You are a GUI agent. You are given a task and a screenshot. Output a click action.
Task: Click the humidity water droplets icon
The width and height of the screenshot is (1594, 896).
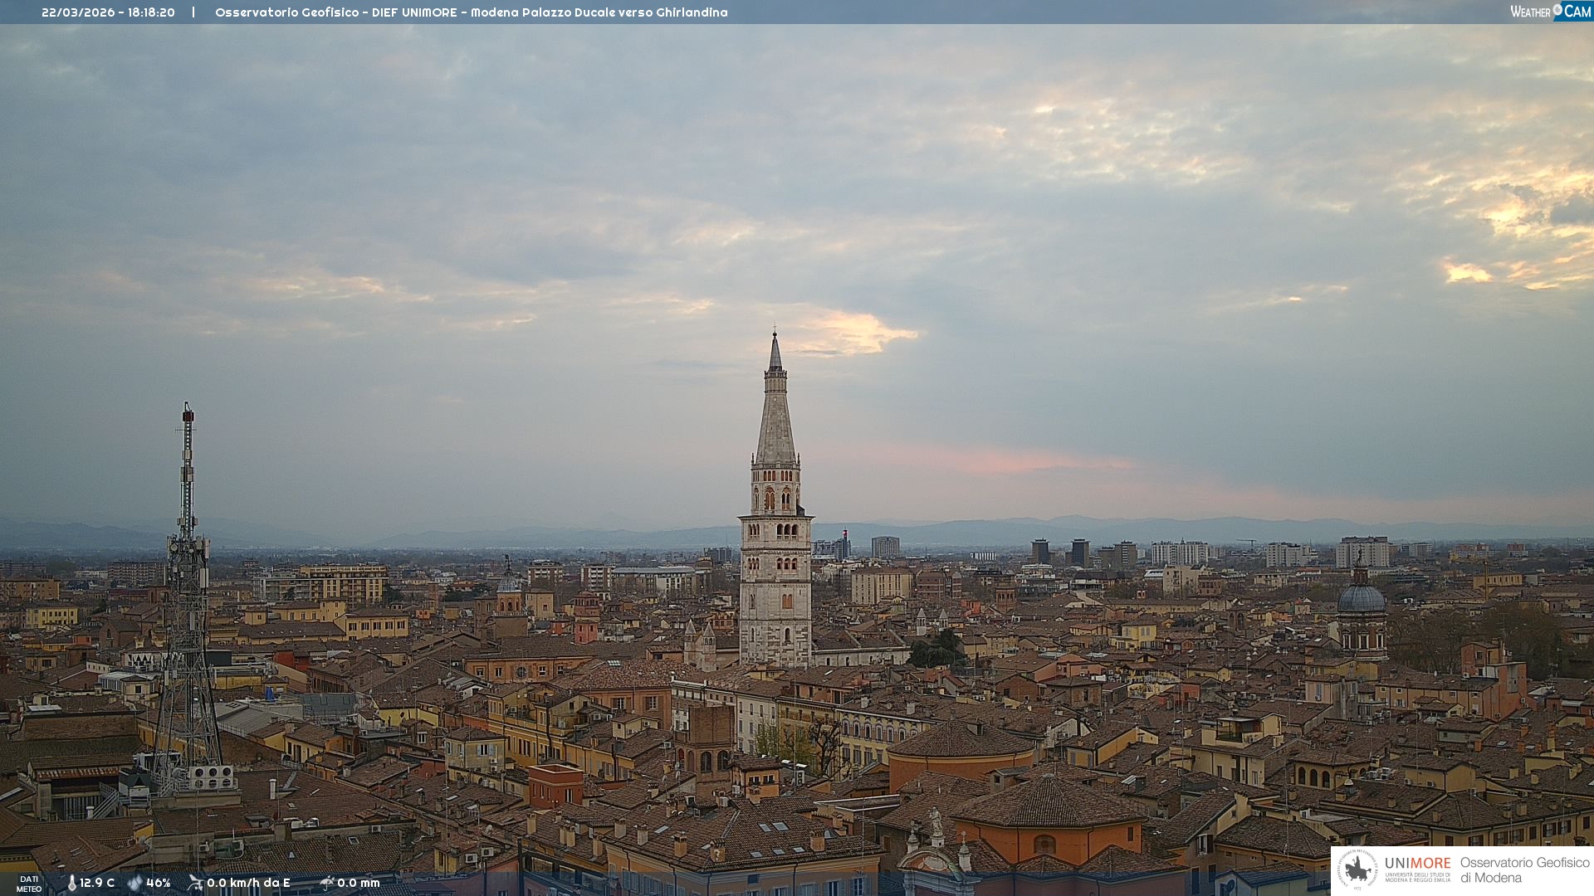pos(135,883)
